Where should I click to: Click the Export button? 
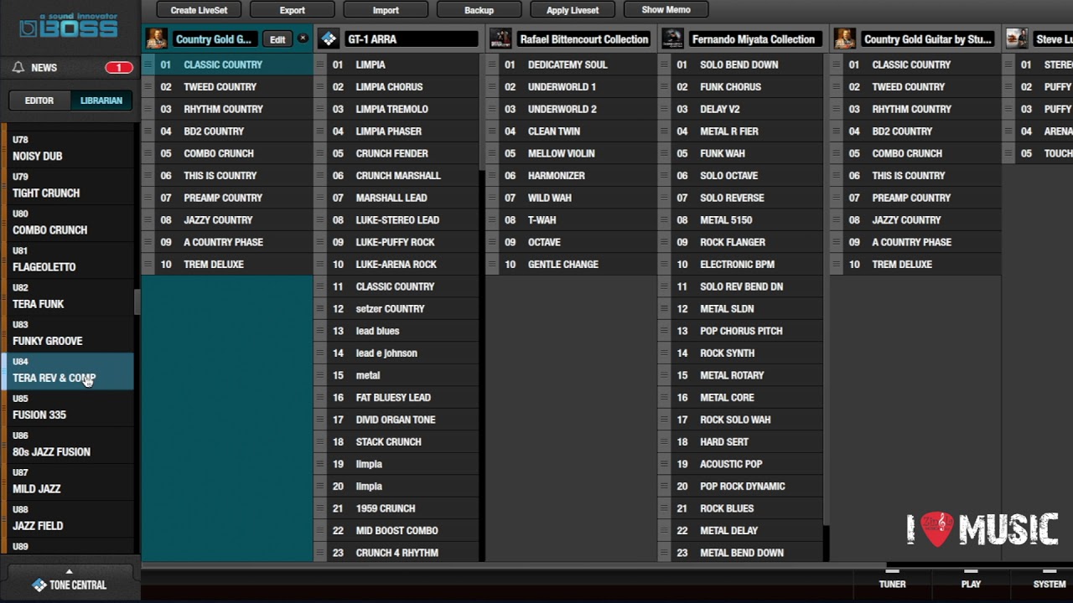(293, 10)
